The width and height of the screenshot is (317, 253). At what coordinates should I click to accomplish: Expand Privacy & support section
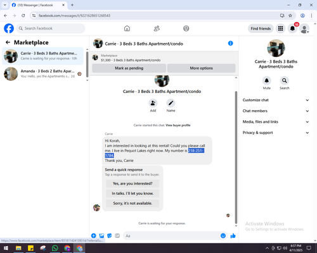click(276, 133)
